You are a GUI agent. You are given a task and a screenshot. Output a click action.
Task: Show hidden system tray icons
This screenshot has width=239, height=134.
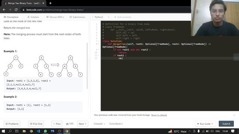[190, 131]
